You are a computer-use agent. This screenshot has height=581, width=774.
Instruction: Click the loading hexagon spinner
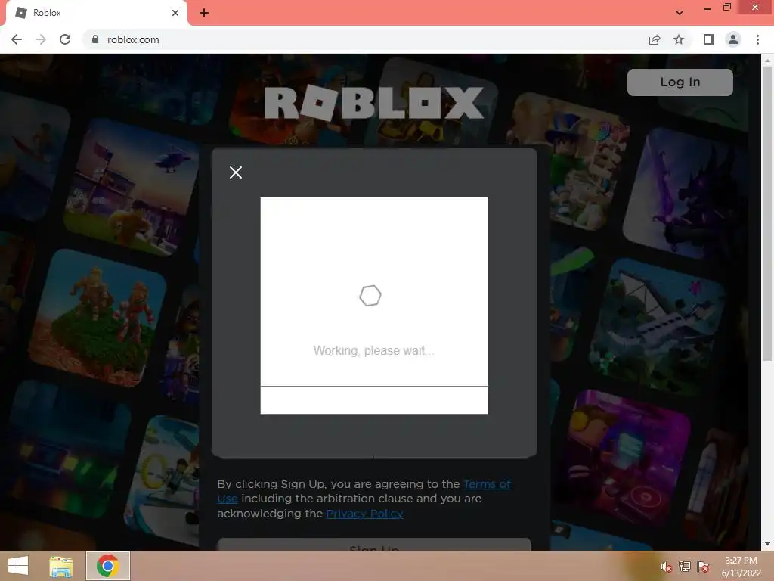(370, 296)
